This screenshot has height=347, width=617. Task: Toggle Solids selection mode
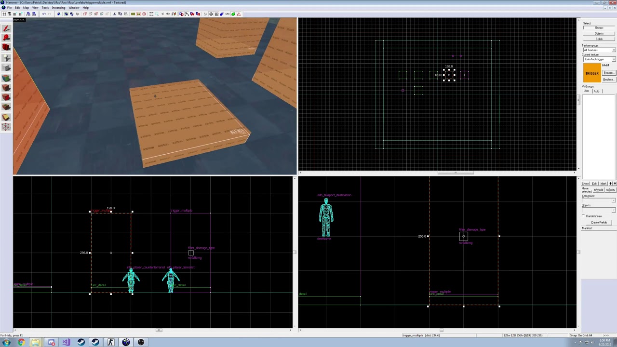coord(599,39)
